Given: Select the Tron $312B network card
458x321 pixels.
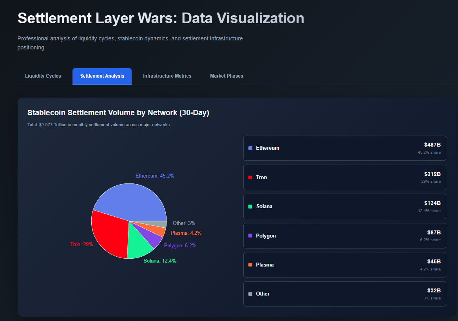Looking at the screenshot, I should (344, 178).
